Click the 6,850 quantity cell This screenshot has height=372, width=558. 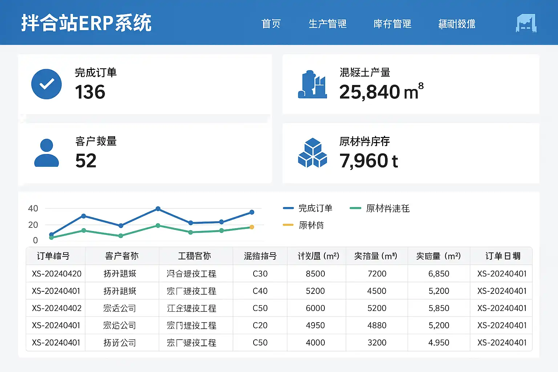pos(439,274)
